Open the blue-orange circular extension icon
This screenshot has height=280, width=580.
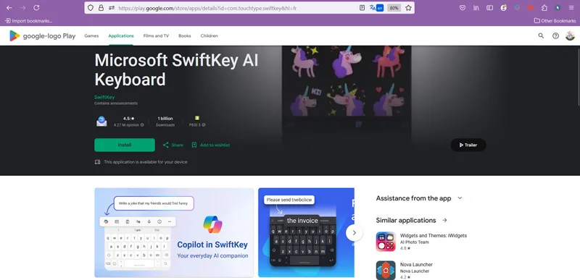click(517, 8)
